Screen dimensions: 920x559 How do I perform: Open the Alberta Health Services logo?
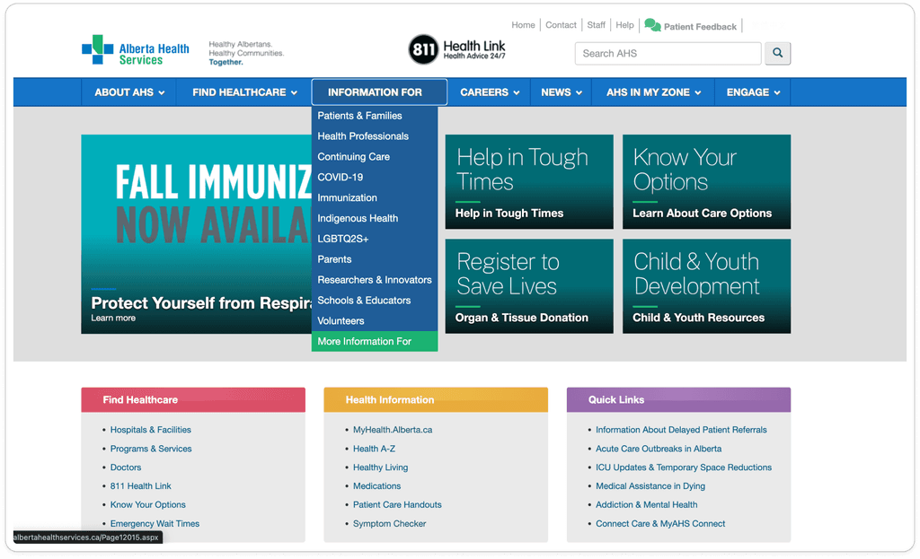tap(136, 50)
